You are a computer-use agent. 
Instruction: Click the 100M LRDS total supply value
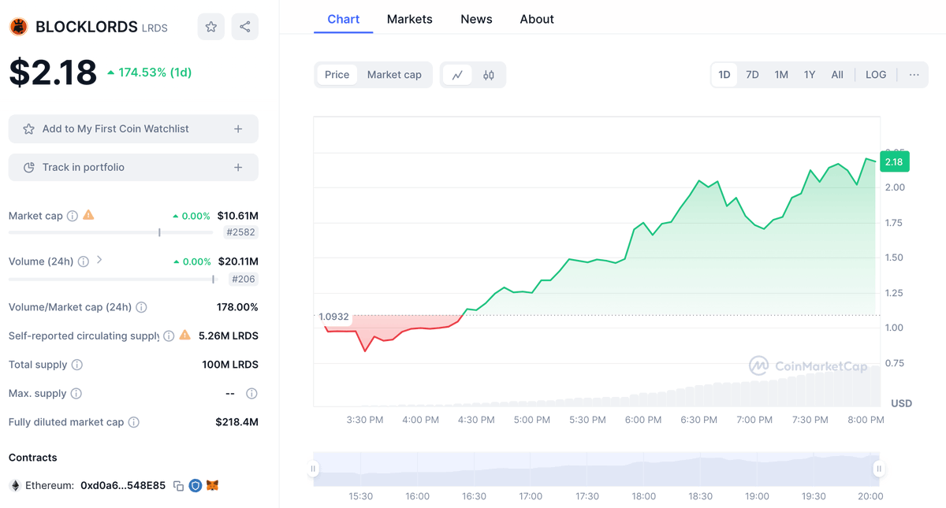pyautogui.click(x=230, y=365)
